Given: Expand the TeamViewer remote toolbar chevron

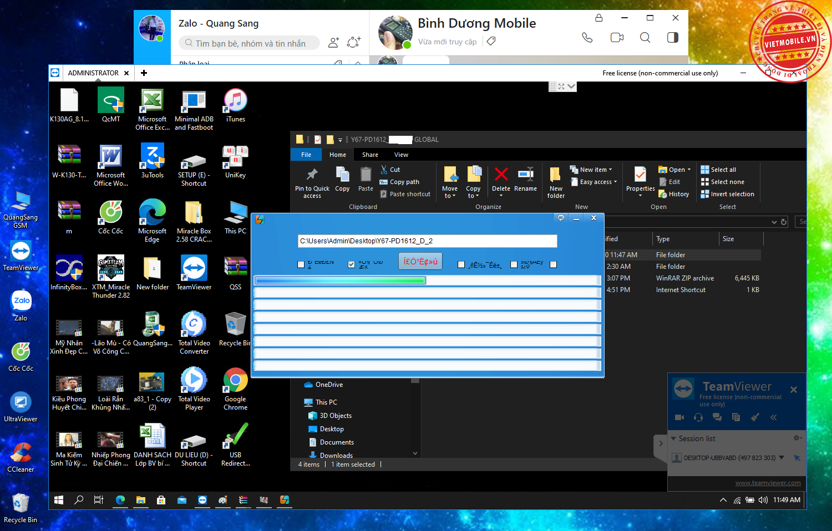Looking at the screenshot, I should (x=571, y=86).
